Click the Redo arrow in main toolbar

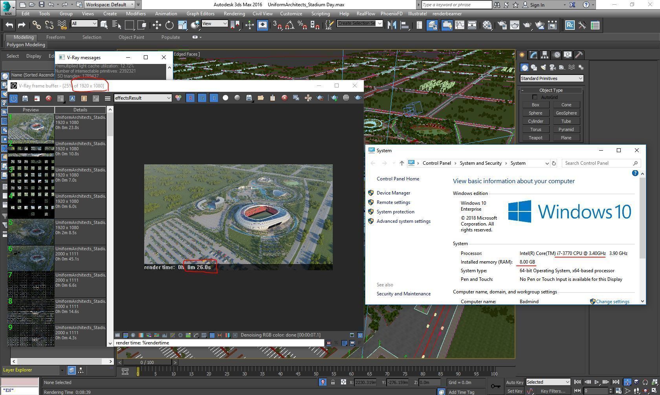tap(22, 25)
